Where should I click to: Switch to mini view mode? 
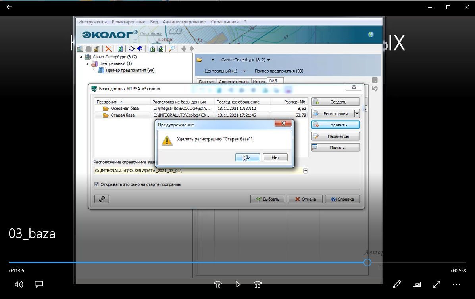tap(417, 284)
